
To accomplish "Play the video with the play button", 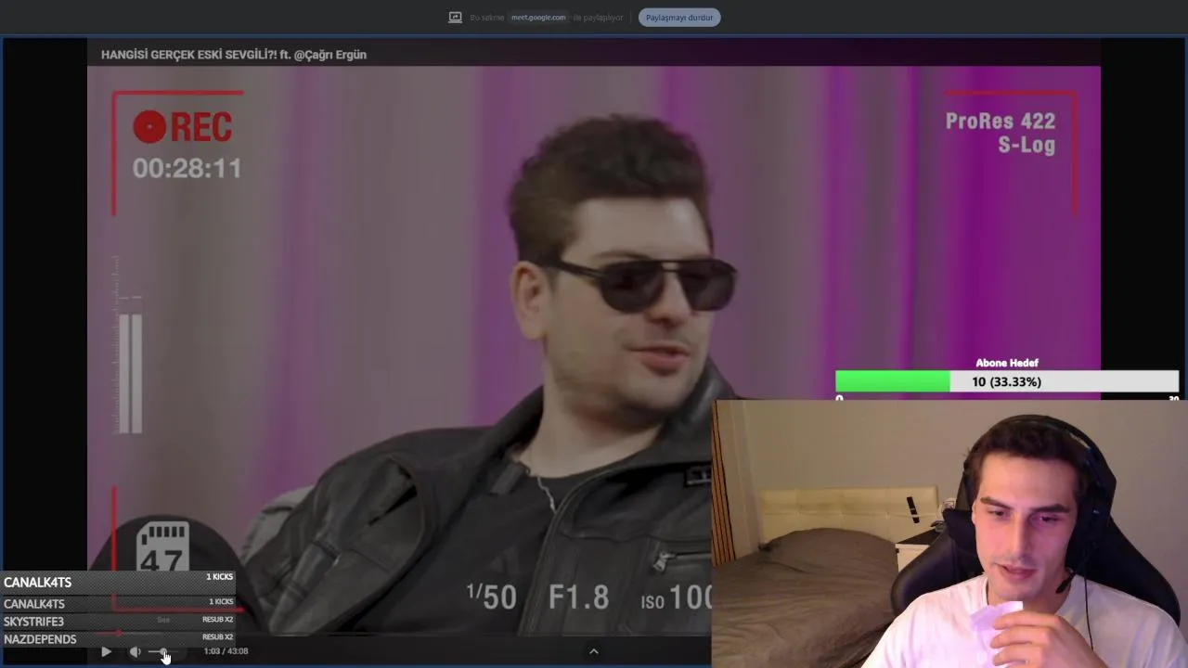I will tap(106, 651).
